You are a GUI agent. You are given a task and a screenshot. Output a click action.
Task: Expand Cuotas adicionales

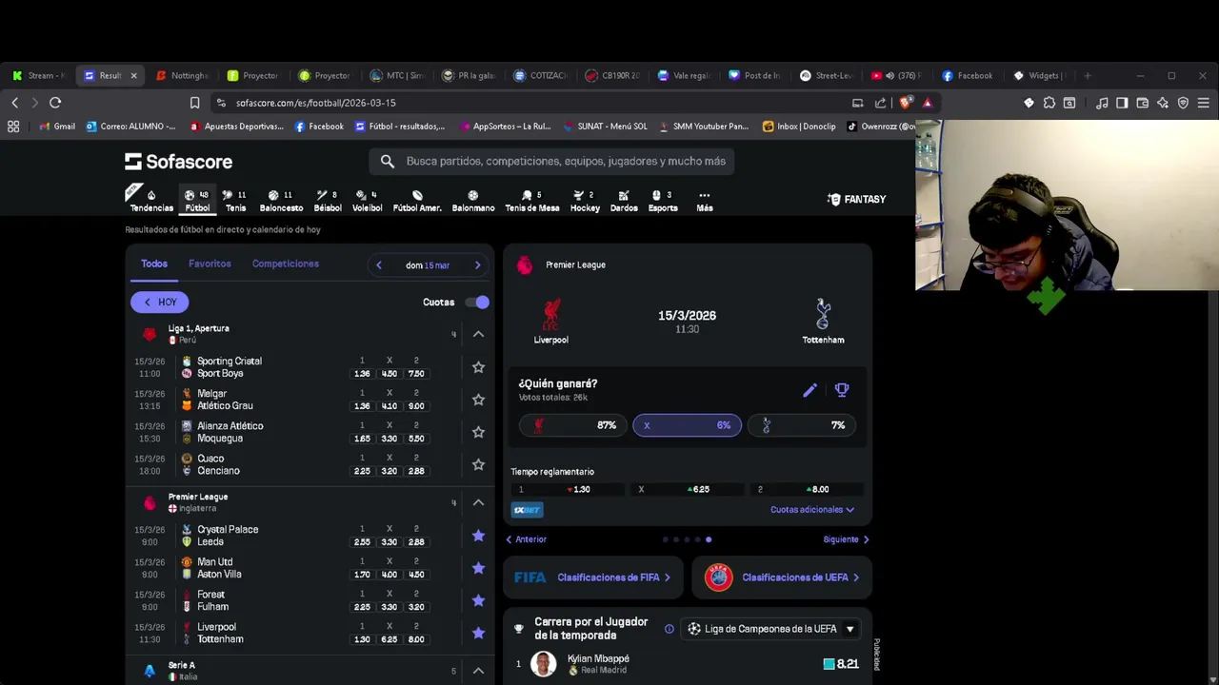coord(812,510)
